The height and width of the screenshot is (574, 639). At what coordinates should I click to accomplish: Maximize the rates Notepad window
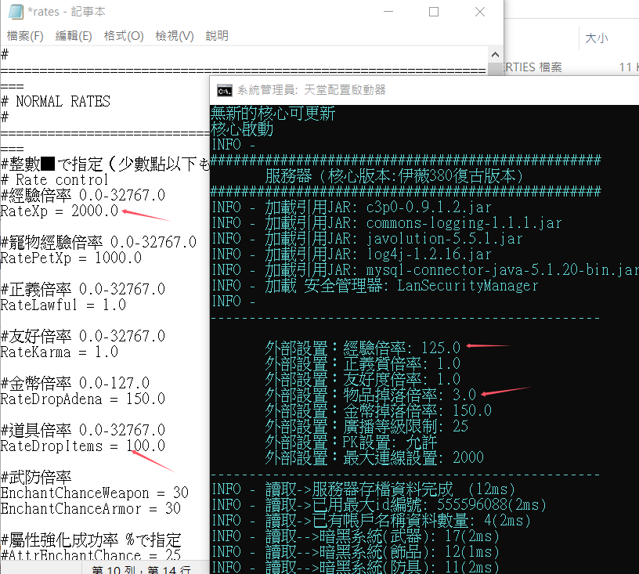click(434, 12)
